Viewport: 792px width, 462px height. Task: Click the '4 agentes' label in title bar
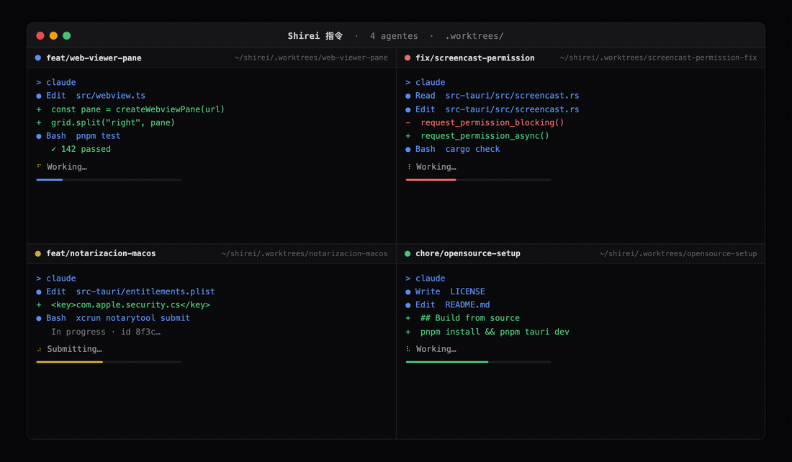click(x=394, y=36)
